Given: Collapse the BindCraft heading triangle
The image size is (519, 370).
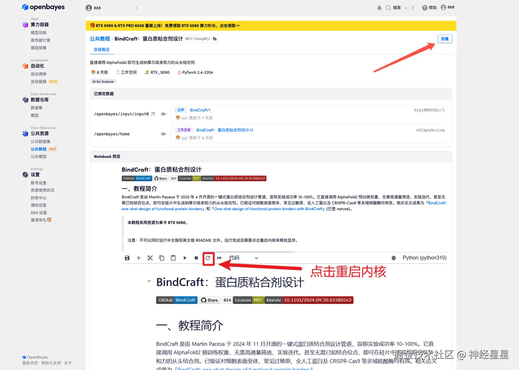Looking at the screenshot, I should click(149, 281).
